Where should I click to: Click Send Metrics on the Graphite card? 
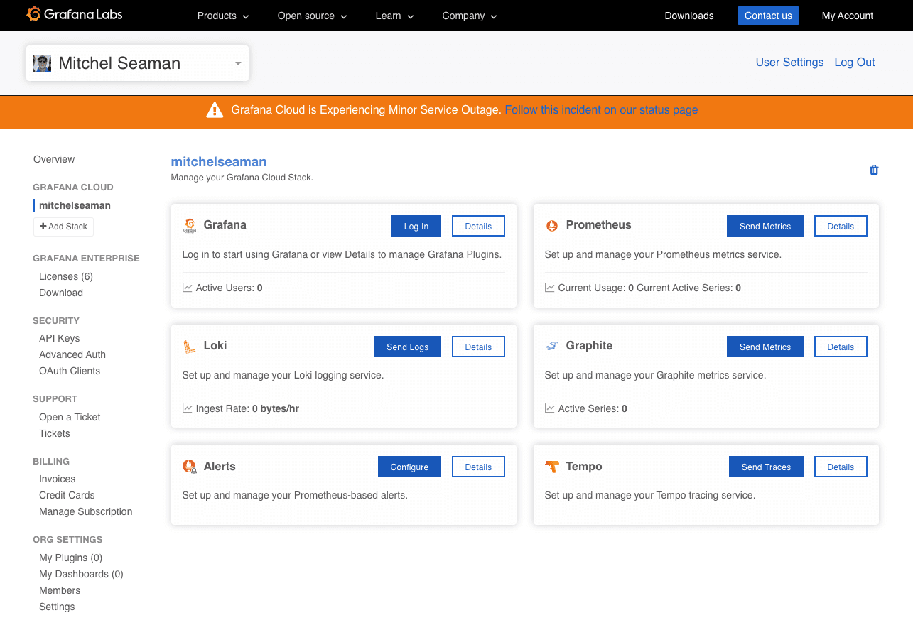pyautogui.click(x=765, y=347)
